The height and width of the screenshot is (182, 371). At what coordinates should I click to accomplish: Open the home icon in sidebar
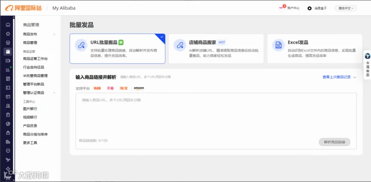(x=8, y=25)
